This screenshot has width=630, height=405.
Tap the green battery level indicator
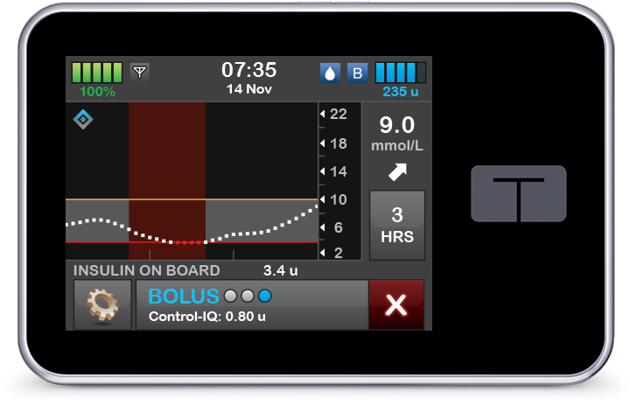point(97,72)
